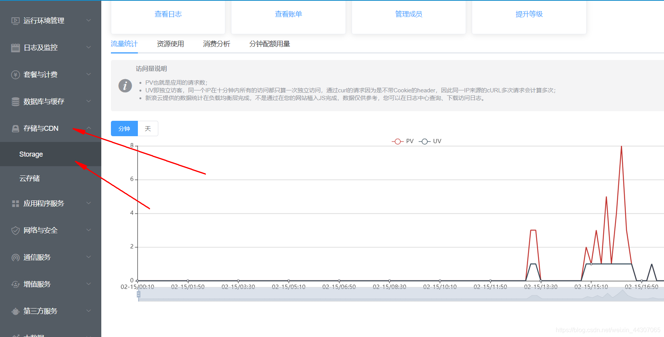Expand the 数据库与缓存 menu chevron
The width and height of the screenshot is (664, 337).
(x=89, y=101)
